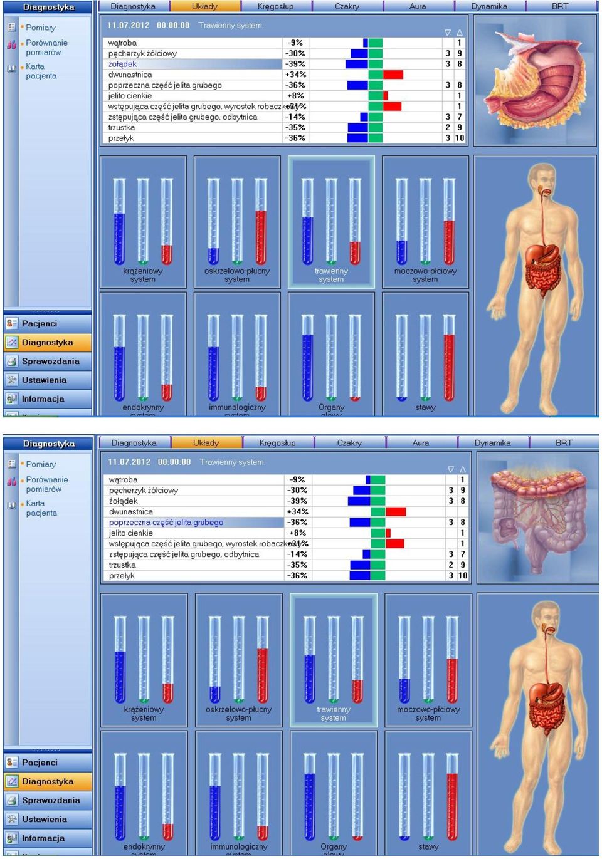Open Diagnostyka section button in lower window sidebar

coord(48,781)
